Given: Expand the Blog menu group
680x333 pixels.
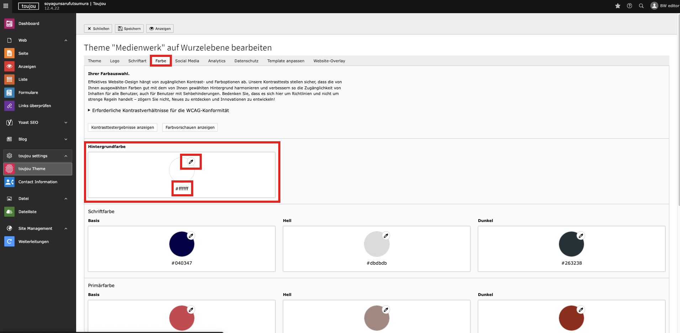Looking at the screenshot, I should (x=66, y=139).
